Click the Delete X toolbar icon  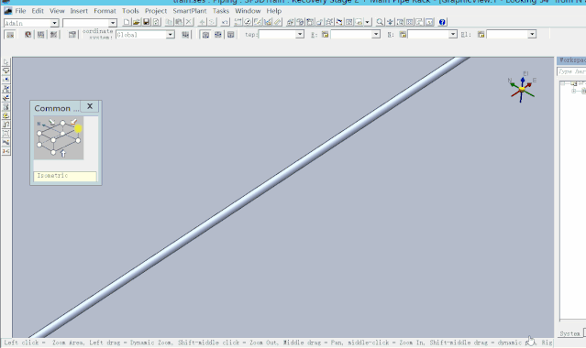click(189, 22)
